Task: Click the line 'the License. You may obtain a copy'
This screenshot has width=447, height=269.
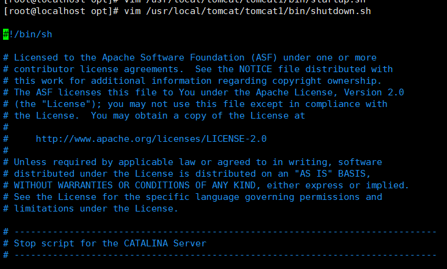Action: (x=154, y=116)
